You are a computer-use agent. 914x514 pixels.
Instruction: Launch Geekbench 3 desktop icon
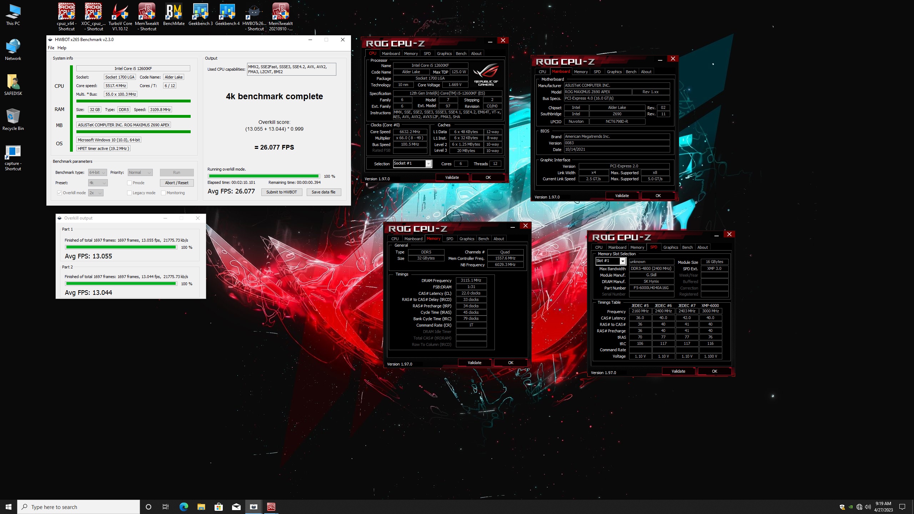[x=201, y=14]
